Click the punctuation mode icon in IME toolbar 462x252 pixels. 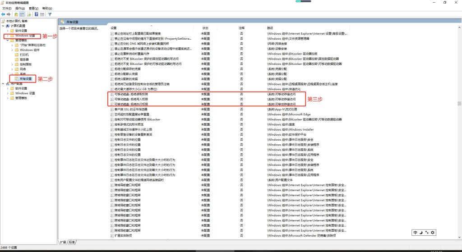point(427,233)
